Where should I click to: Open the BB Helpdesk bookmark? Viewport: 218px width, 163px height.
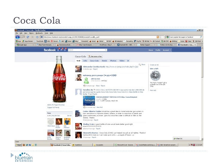coord(117,41)
